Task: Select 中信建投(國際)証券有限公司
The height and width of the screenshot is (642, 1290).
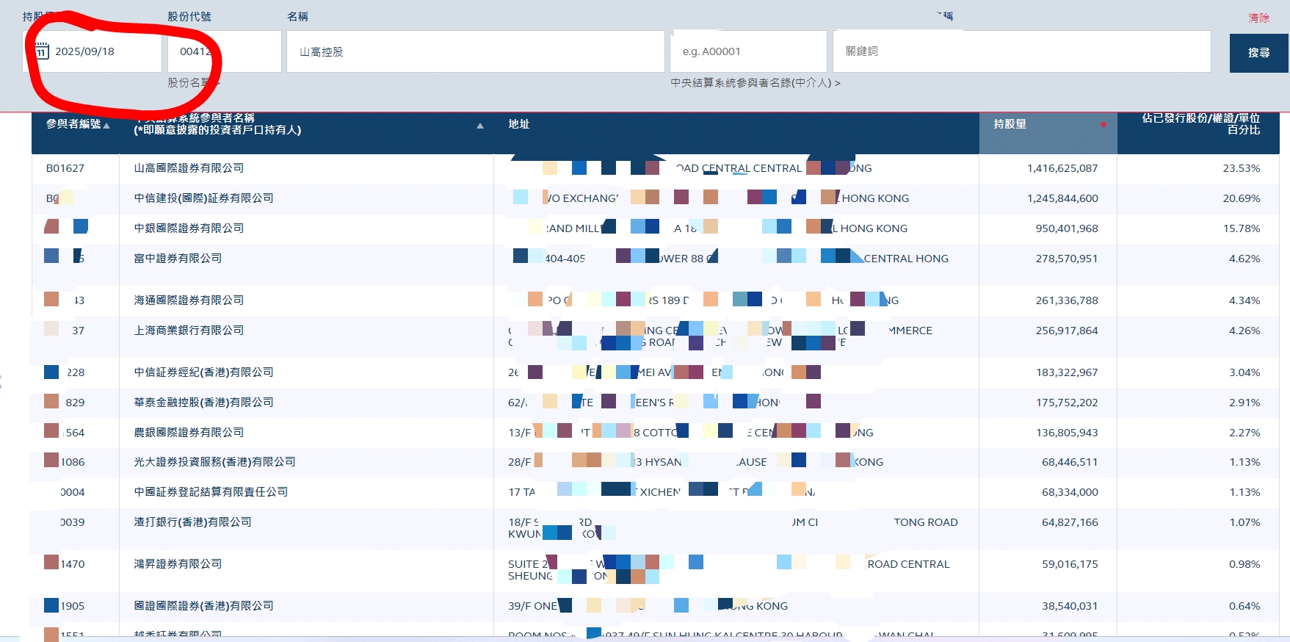Action: click(x=203, y=198)
